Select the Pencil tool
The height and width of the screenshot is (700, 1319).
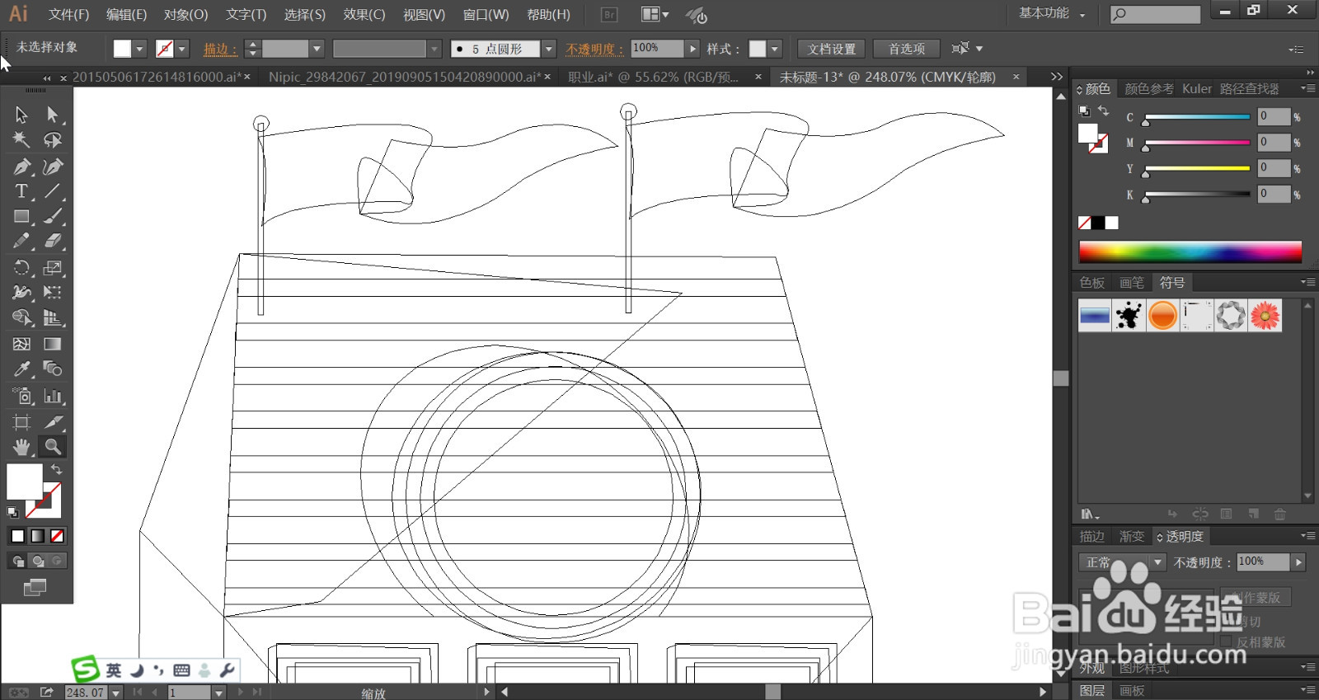coord(21,242)
